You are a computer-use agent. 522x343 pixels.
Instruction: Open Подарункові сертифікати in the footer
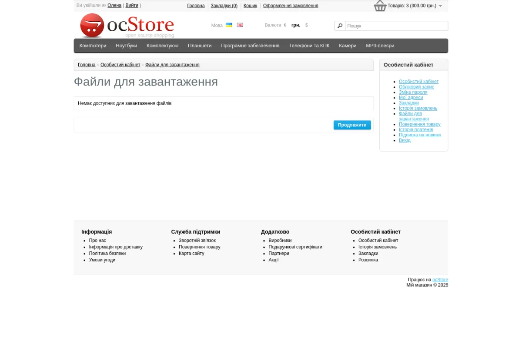295,247
